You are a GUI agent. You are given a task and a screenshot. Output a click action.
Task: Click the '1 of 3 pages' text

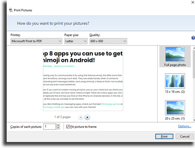[x=62, y=117]
